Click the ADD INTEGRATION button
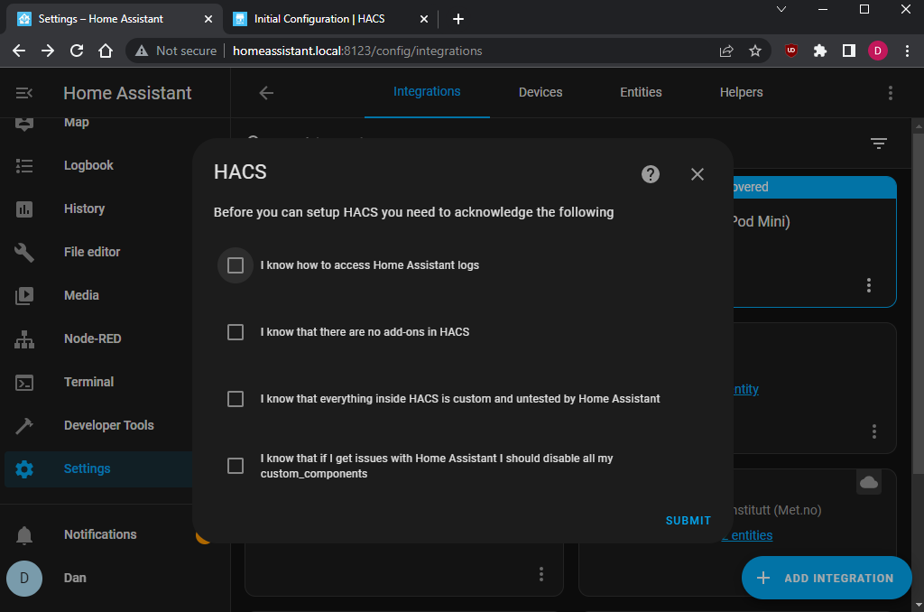924x612 pixels. click(x=827, y=578)
